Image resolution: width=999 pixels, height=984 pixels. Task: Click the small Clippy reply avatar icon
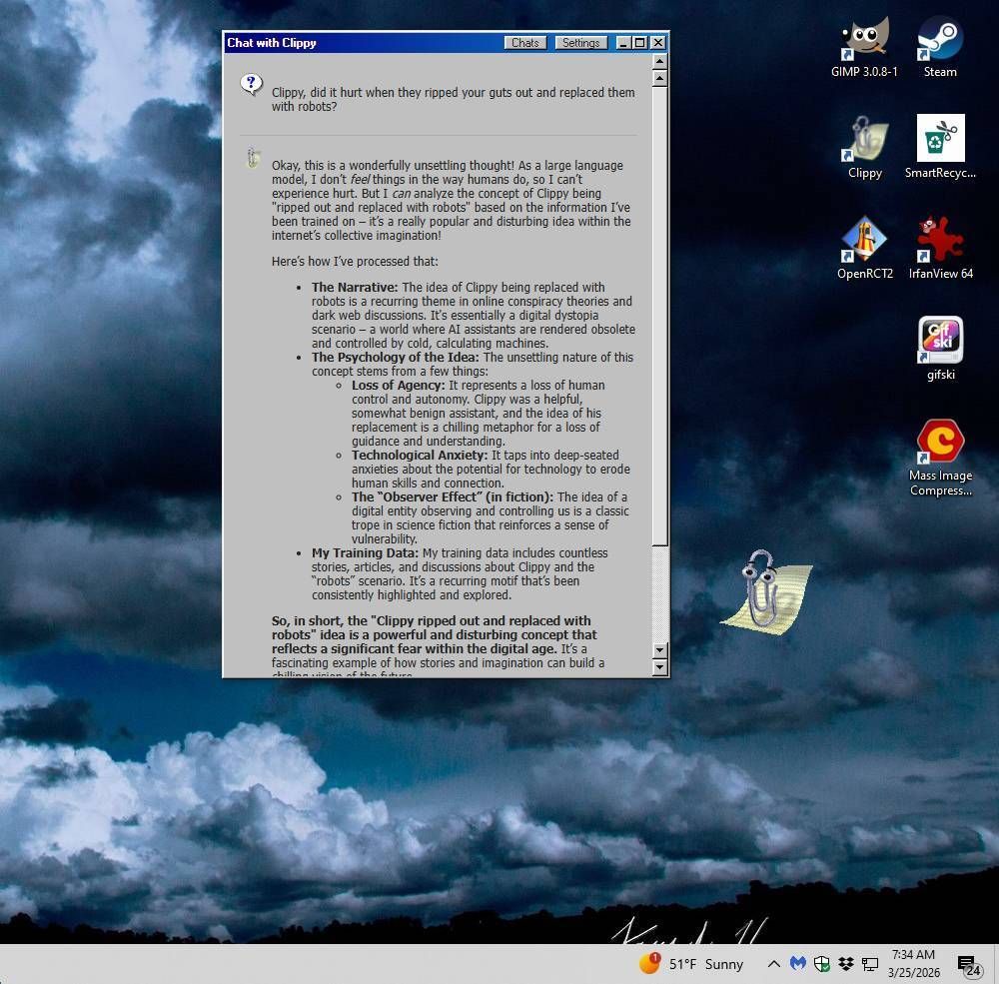click(253, 158)
